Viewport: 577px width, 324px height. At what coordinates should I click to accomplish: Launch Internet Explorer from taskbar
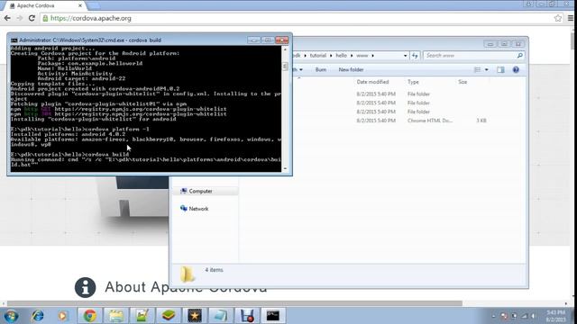37,316
